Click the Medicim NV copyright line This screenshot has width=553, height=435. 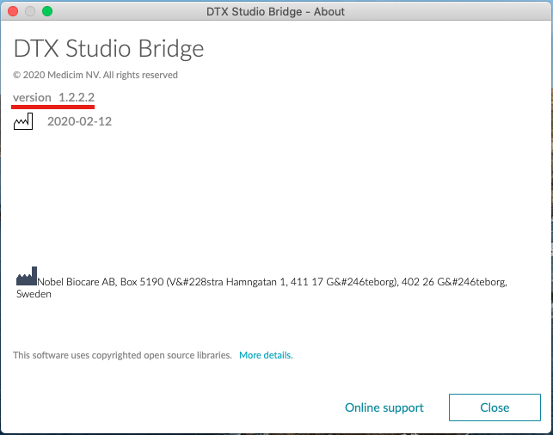(x=95, y=75)
